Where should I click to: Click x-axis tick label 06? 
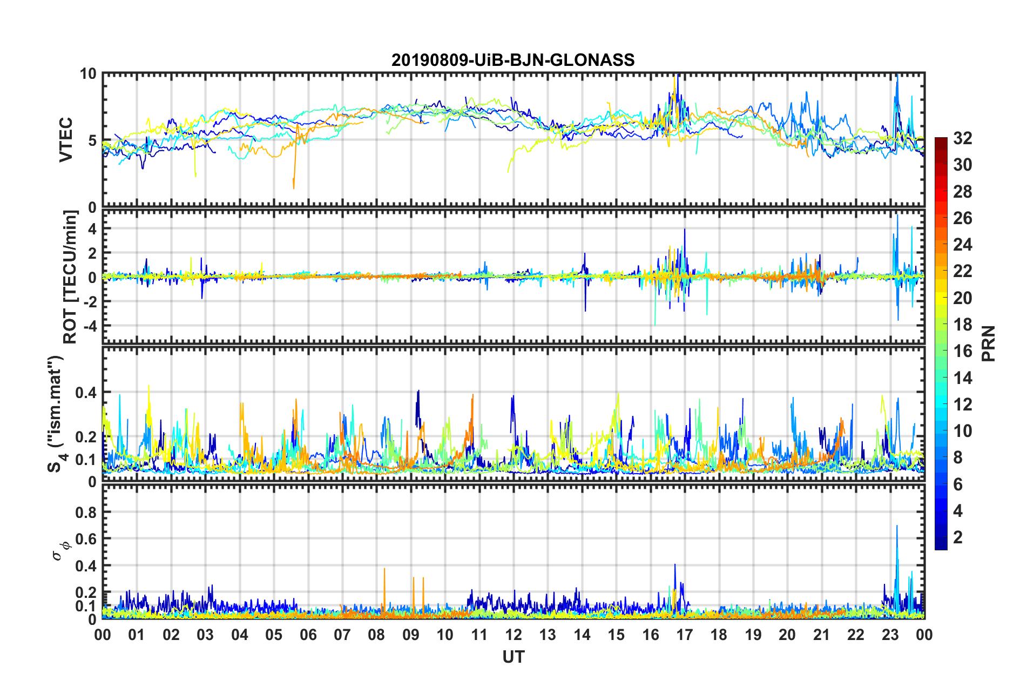click(308, 635)
